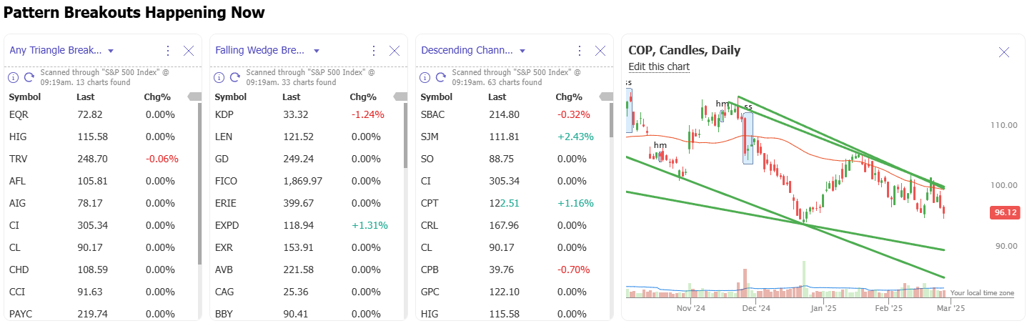
Task: Sort Any Triangle list by Last header
Action: coord(86,97)
